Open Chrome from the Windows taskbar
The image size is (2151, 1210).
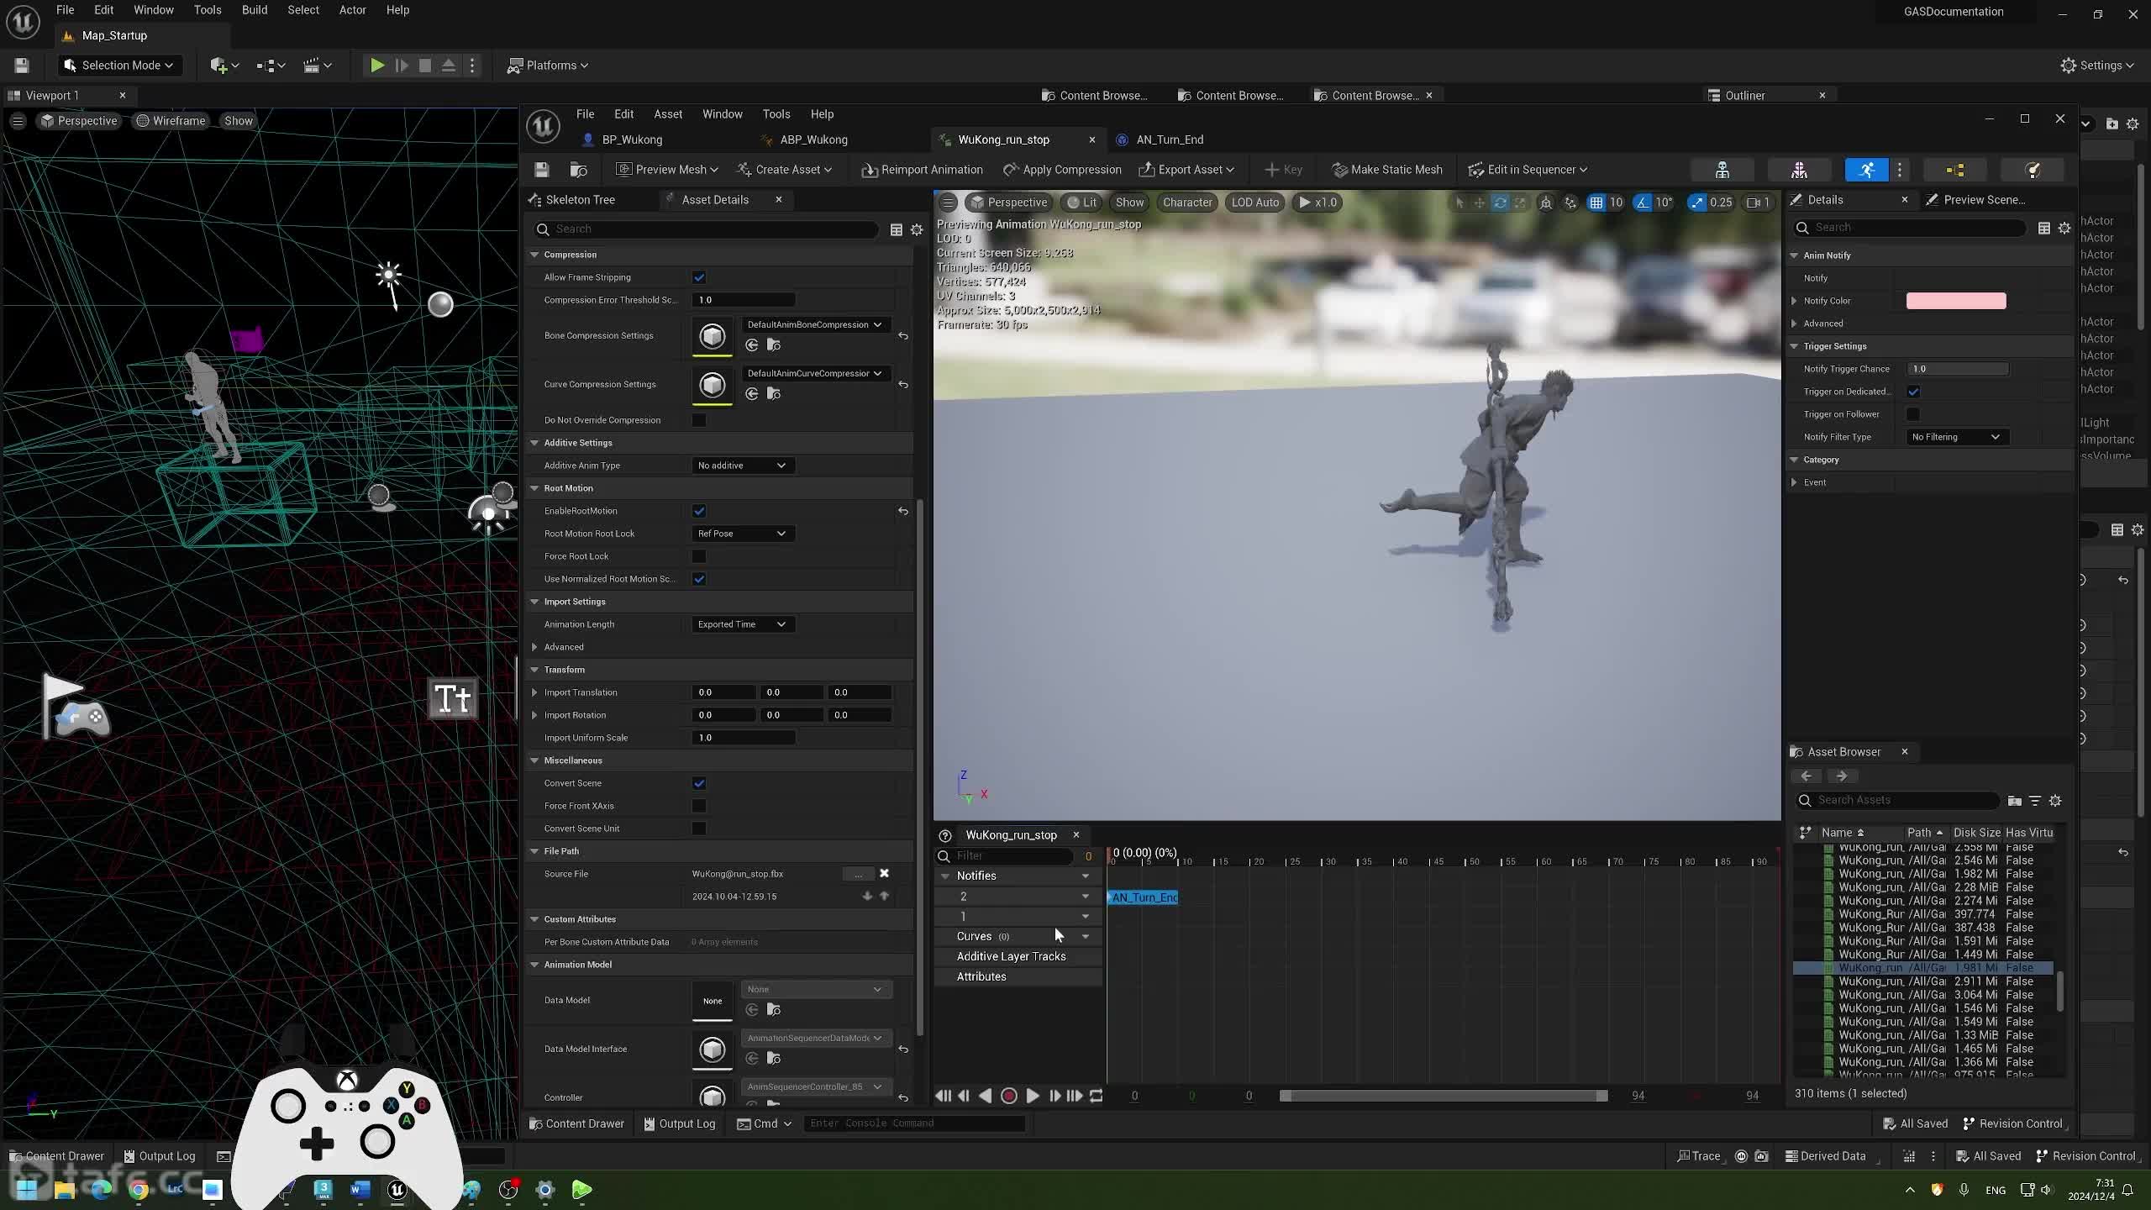point(139,1189)
